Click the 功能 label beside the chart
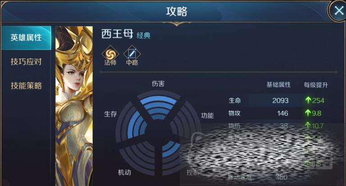 207,116
